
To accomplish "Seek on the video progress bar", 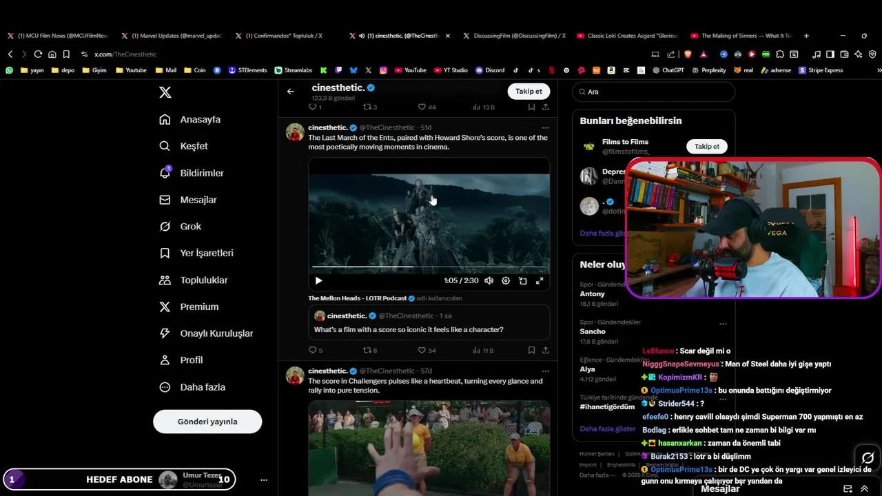I will [429, 267].
